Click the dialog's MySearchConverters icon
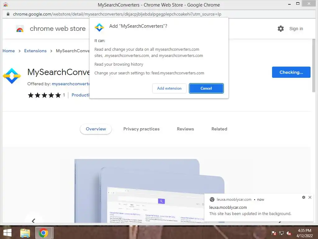Viewport: 318px width, 239px height. tap(99, 27)
